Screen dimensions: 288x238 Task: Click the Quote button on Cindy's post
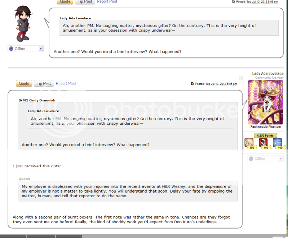click(x=65, y=2)
